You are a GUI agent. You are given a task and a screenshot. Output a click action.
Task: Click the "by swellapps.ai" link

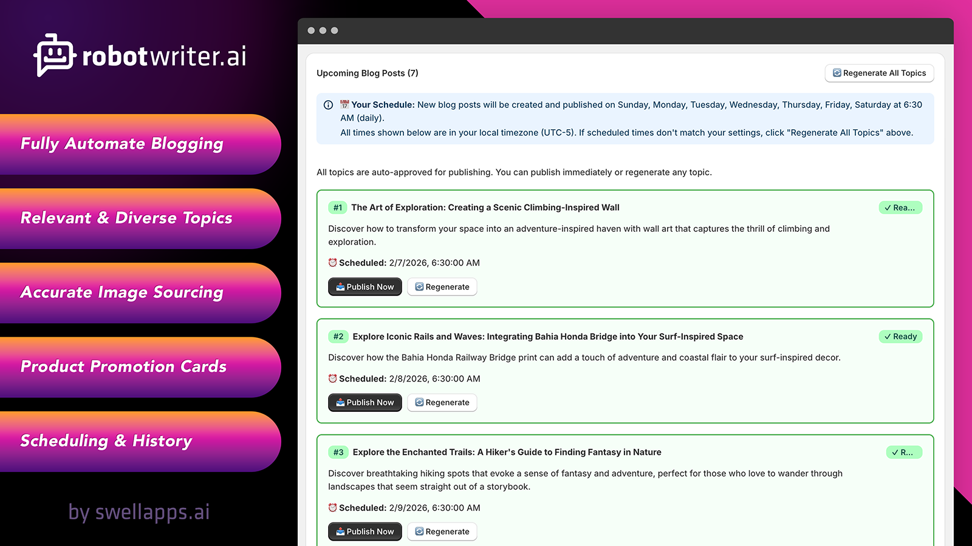coord(139,511)
